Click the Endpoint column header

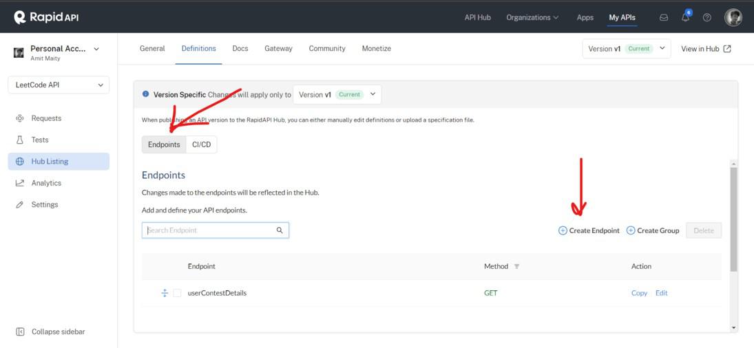pos(202,266)
